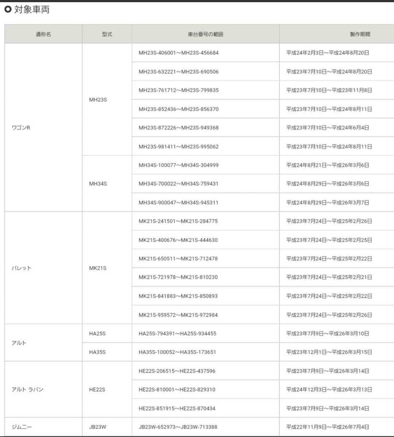
Task: Click the 車台番号の範囲 column header
Action: pyautogui.click(x=206, y=34)
